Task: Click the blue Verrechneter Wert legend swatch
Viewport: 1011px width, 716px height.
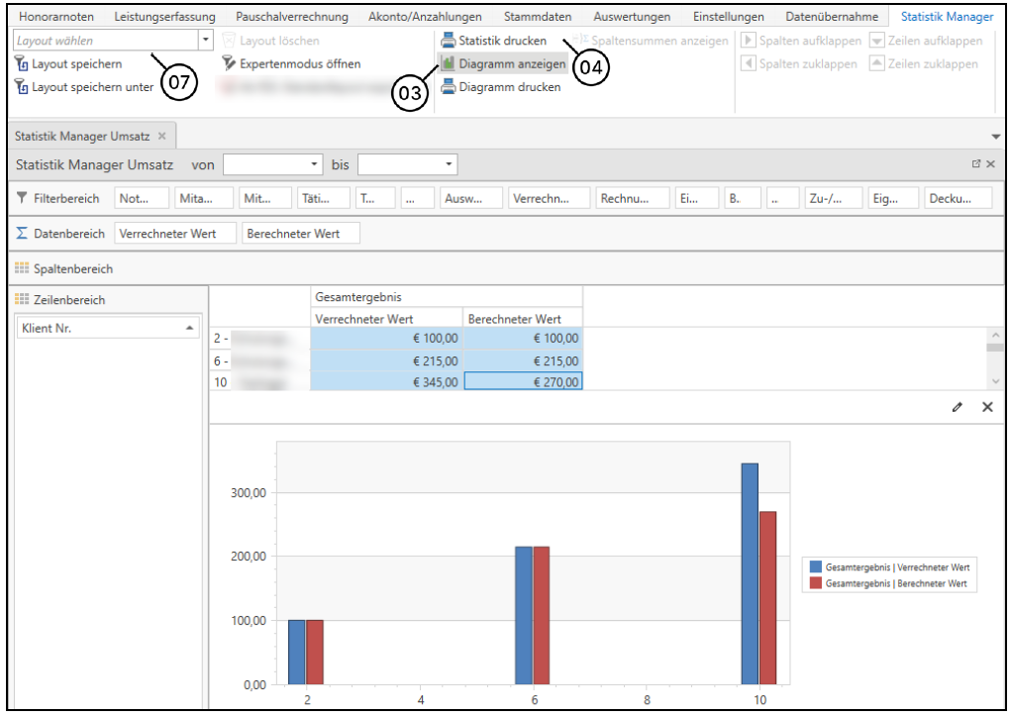Action: tap(816, 567)
